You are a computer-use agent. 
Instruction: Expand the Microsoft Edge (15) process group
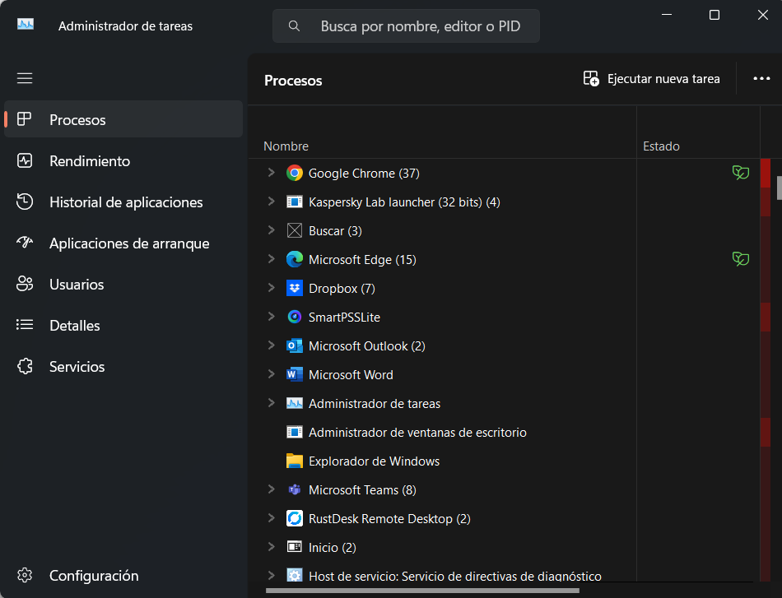271,258
